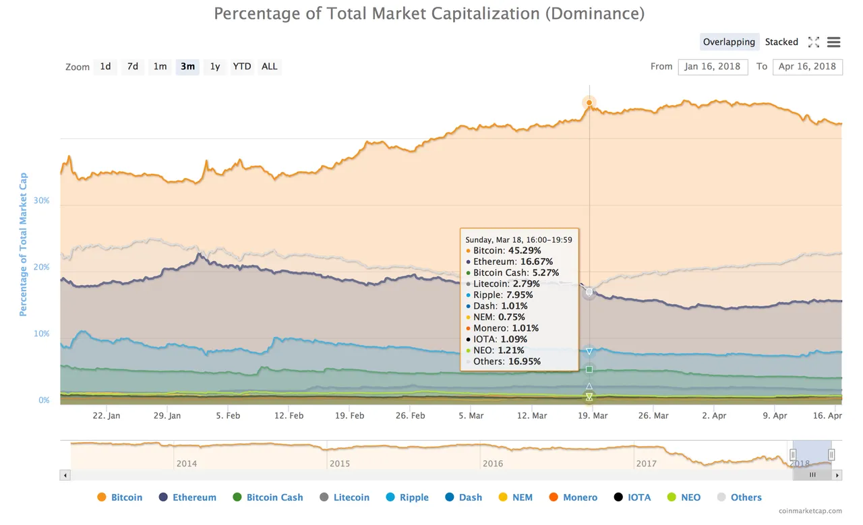Toggle Ripple series visibility label

tap(414, 497)
